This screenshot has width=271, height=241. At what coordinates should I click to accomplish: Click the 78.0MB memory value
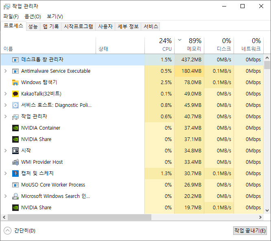tap(193, 83)
